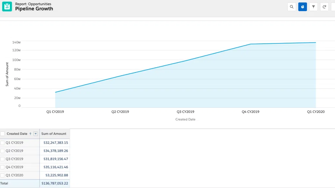Image resolution: width=335 pixels, height=188 pixels.
Task: Click the $136,787,053.22 total cell
Action: (55, 183)
